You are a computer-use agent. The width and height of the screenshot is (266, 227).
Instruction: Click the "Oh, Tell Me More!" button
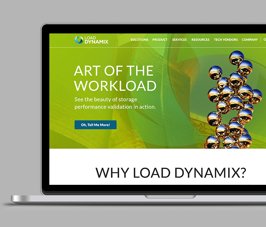tap(95, 125)
